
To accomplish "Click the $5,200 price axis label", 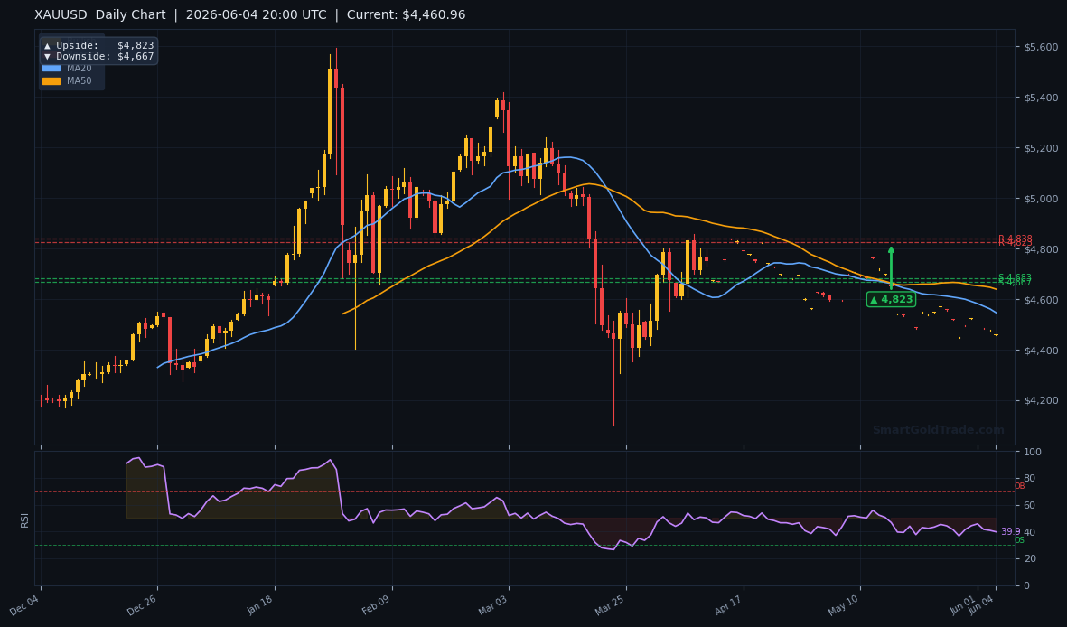I will [x=1041, y=148].
